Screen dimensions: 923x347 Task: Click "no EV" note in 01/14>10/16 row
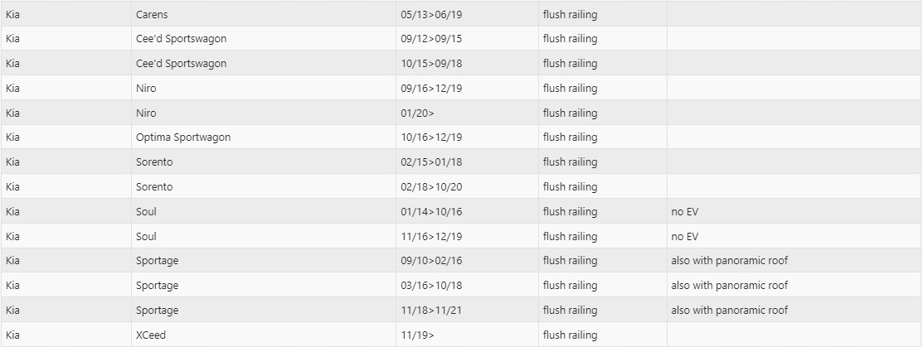pyautogui.click(x=685, y=211)
